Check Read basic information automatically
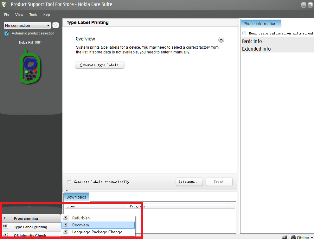 (x=244, y=33)
